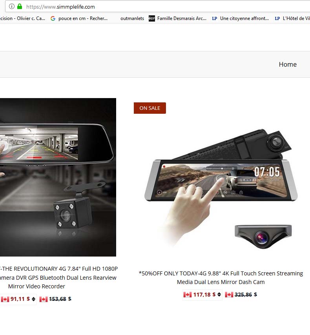
Task: Open the Revolutionary 4G 7.84" Mirror Recorder title
Action: [x=58, y=277]
